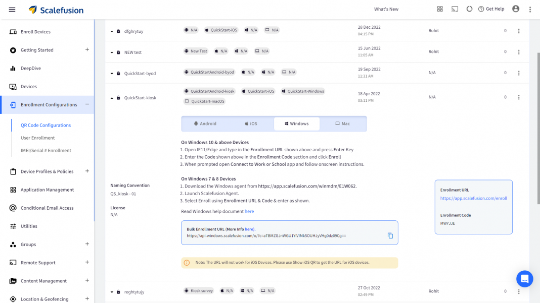
Task: Open the hamburger navigation menu
Action: (x=12, y=10)
